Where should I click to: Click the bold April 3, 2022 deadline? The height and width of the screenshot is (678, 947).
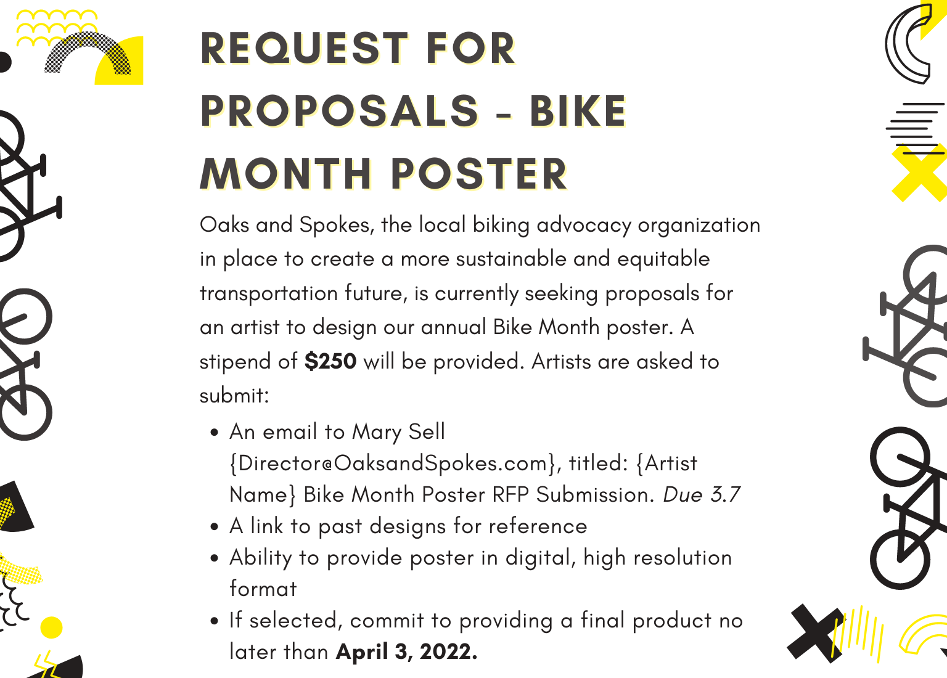(406, 651)
